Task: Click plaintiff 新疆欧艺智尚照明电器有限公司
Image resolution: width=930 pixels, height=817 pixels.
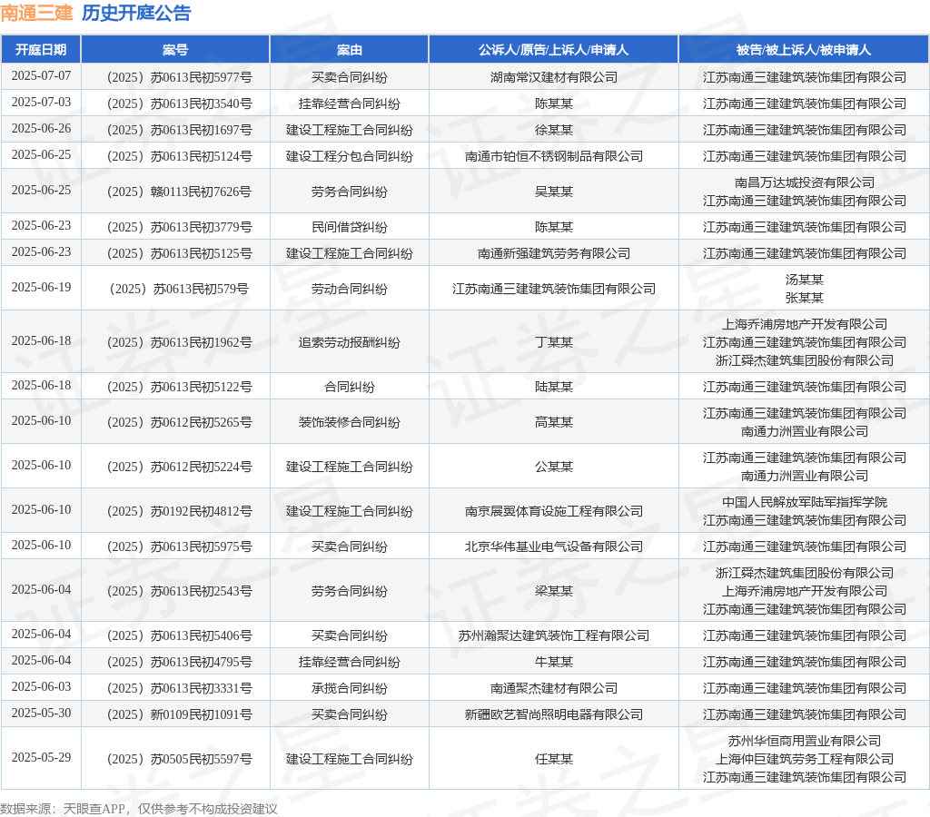Action: (554, 714)
